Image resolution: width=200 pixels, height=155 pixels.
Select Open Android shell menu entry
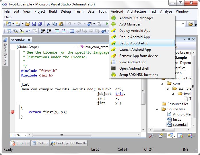(142, 68)
